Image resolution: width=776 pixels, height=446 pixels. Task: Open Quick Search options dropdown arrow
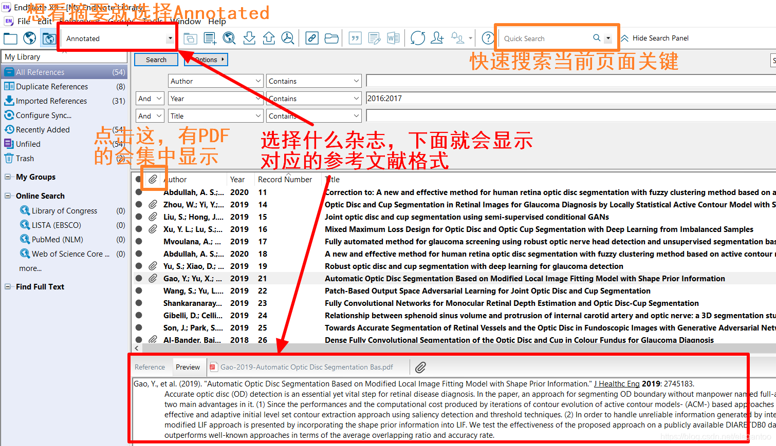[608, 38]
